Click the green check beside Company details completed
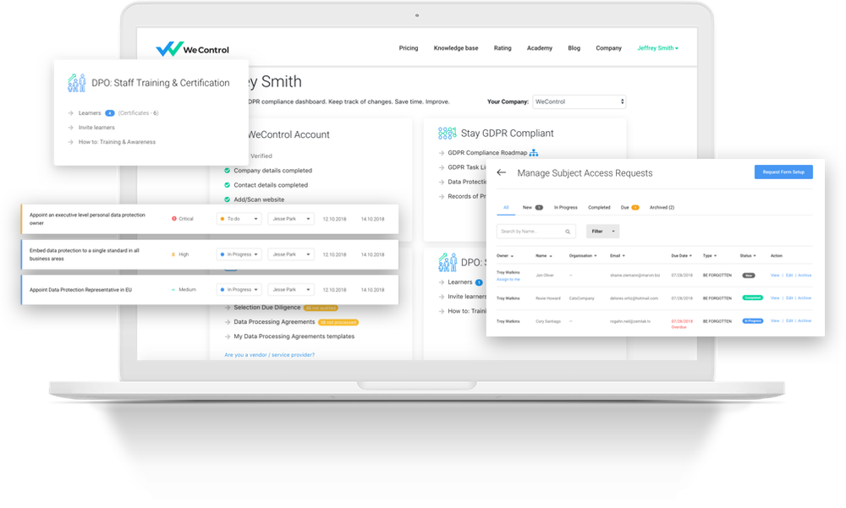This screenshot has height=508, width=846. point(227,171)
